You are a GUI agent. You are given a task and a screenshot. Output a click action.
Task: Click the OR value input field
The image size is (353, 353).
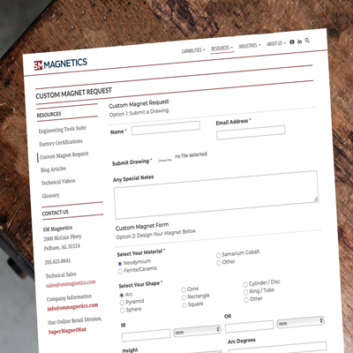(249, 327)
